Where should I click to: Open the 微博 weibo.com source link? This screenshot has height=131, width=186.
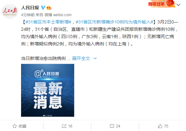click(x=58, y=15)
